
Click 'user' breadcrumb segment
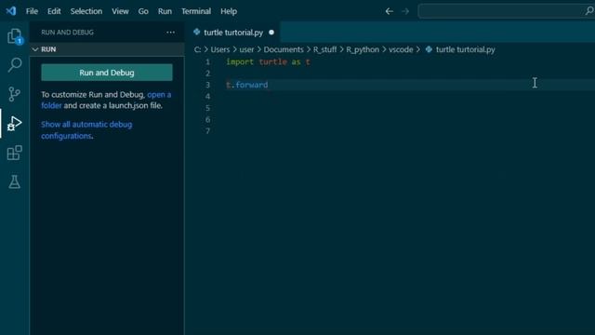click(246, 49)
